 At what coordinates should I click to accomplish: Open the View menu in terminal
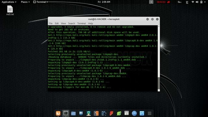click(63, 23)
